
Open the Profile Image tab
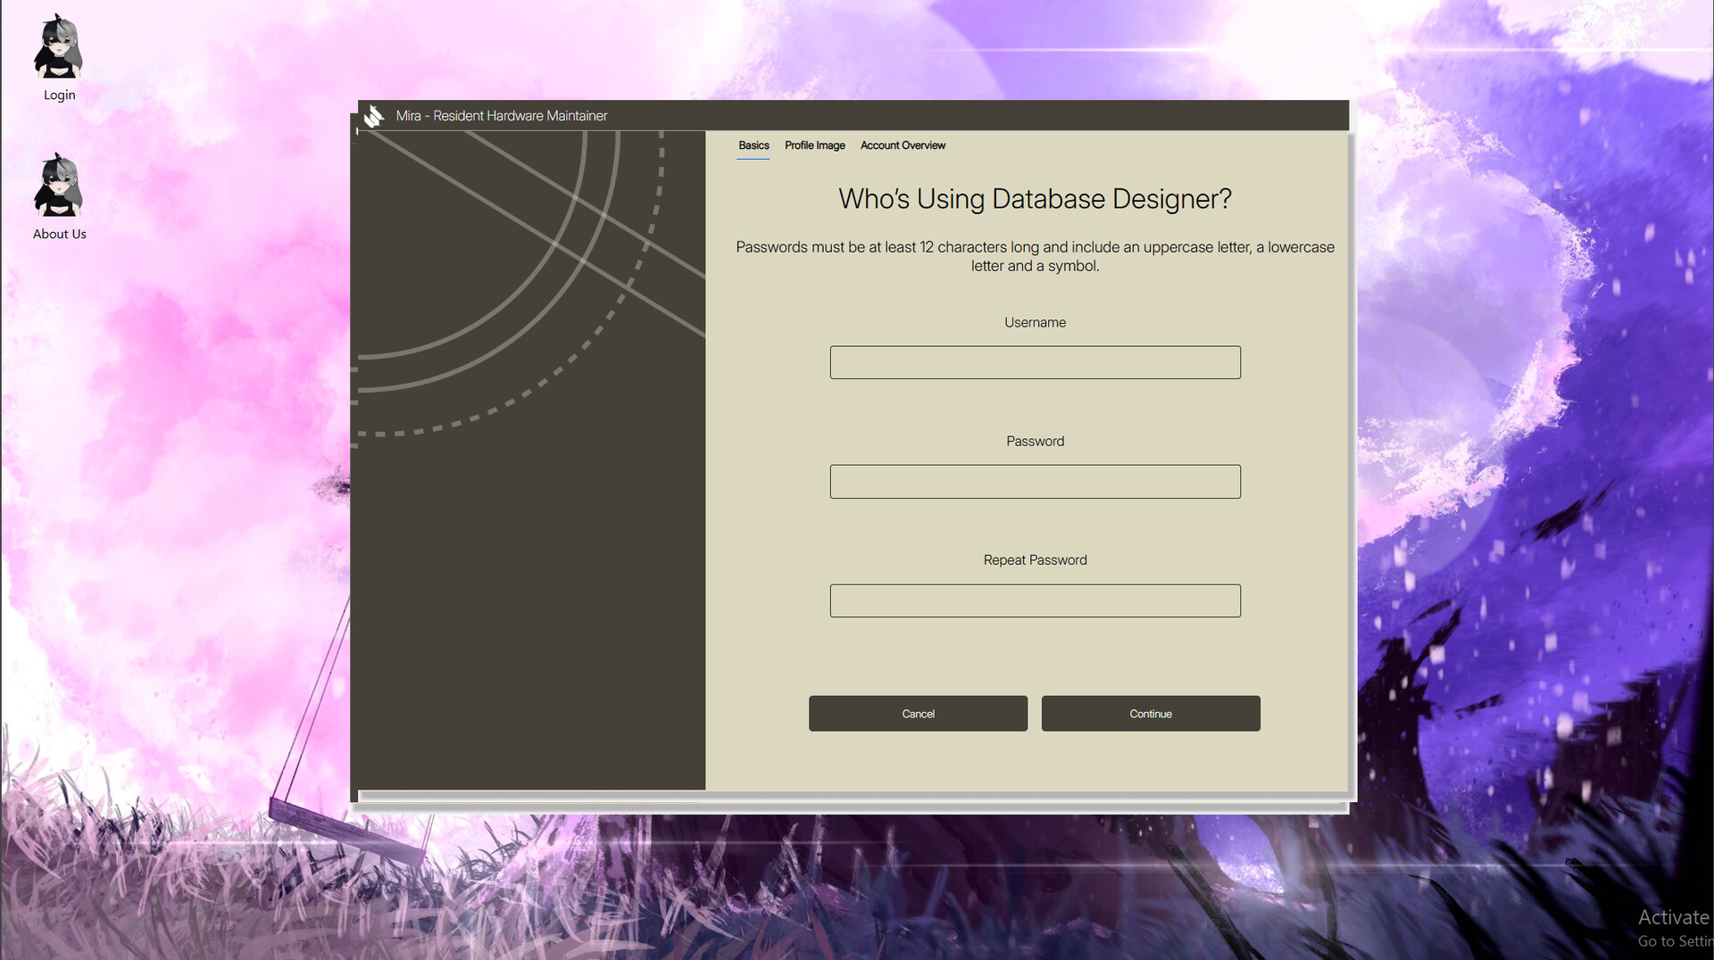[814, 145]
